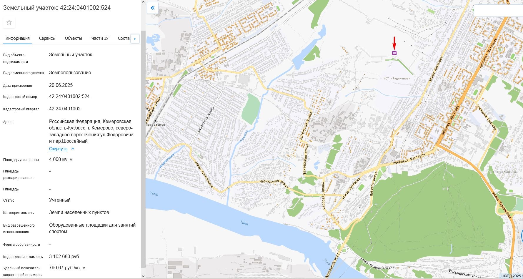
Task: Click НСТ «Рудничное» label on map
Action: [397, 79]
